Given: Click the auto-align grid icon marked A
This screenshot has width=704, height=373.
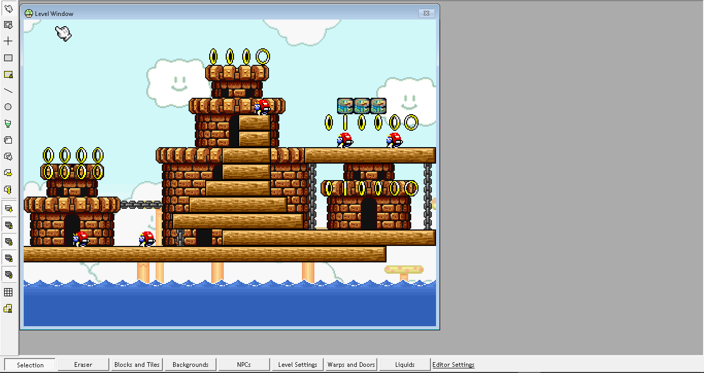Looking at the screenshot, I should (8, 309).
